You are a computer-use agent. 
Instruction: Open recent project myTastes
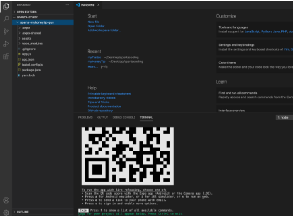(94, 58)
